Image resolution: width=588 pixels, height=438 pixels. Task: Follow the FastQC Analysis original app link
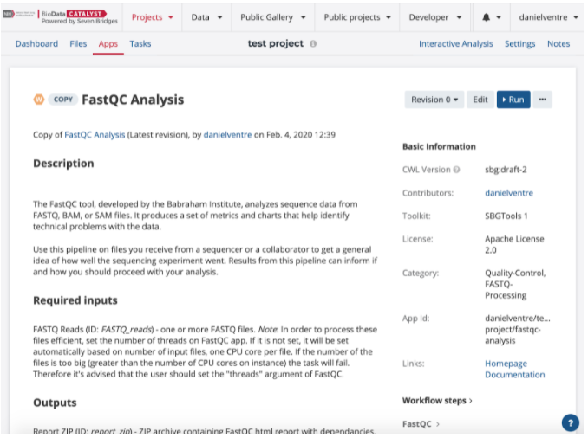click(x=95, y=135)
